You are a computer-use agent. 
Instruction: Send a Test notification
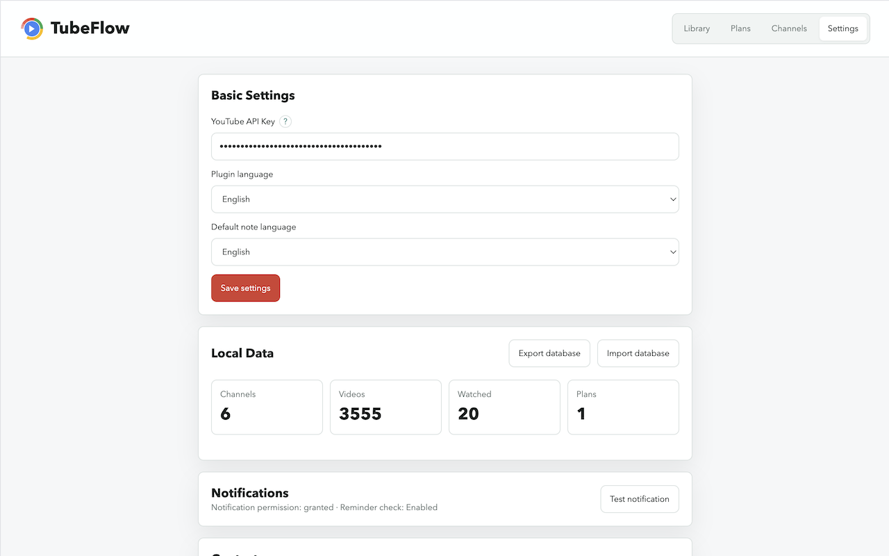[x=640, y=499]
